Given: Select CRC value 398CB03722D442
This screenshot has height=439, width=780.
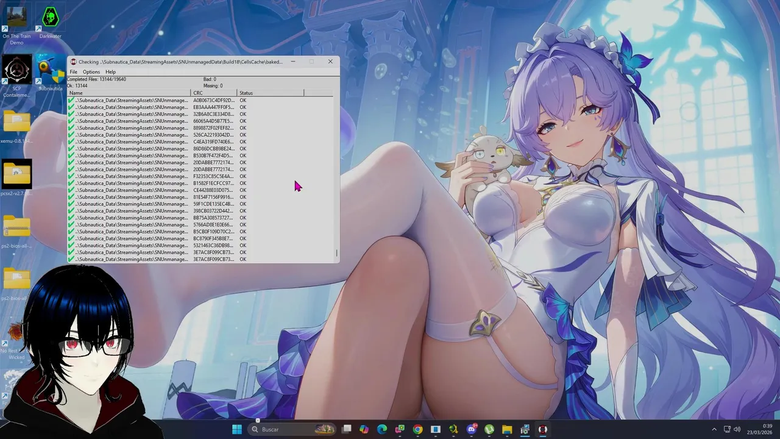Looking at the screenshot, I should (213, 211).
